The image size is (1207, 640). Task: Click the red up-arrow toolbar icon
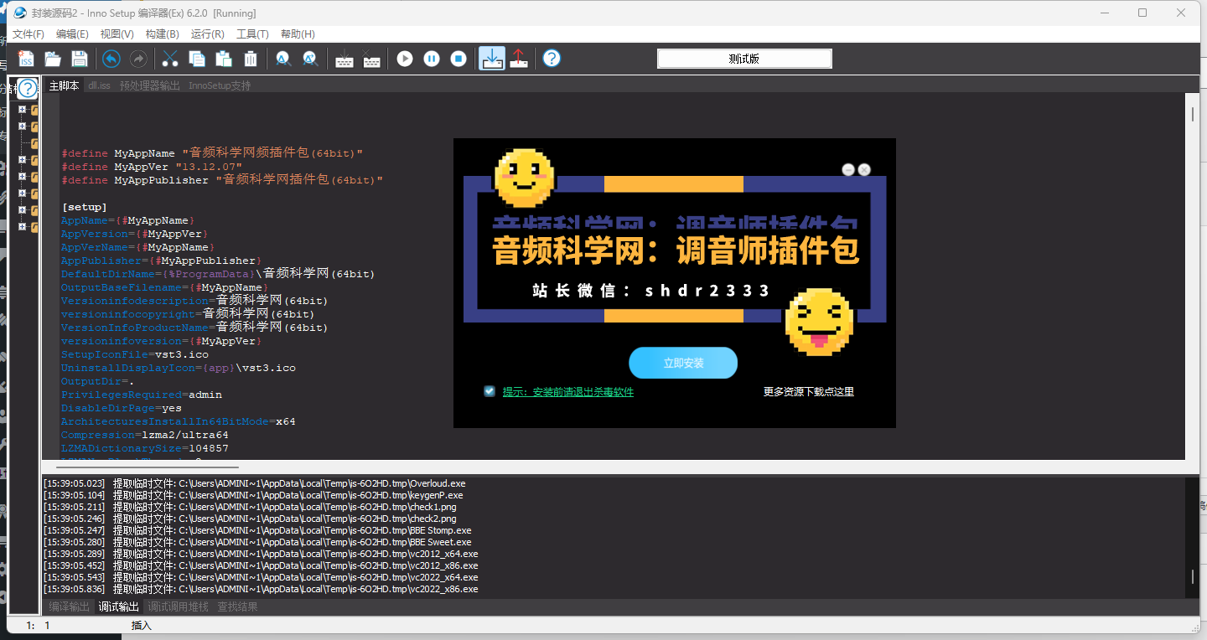[519, 59]
